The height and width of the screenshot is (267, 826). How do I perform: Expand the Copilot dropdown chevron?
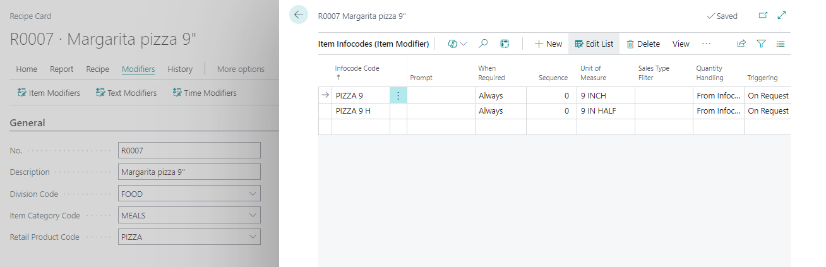(464, 44)
